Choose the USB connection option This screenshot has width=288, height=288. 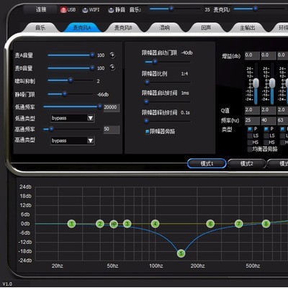click(68, 10)
